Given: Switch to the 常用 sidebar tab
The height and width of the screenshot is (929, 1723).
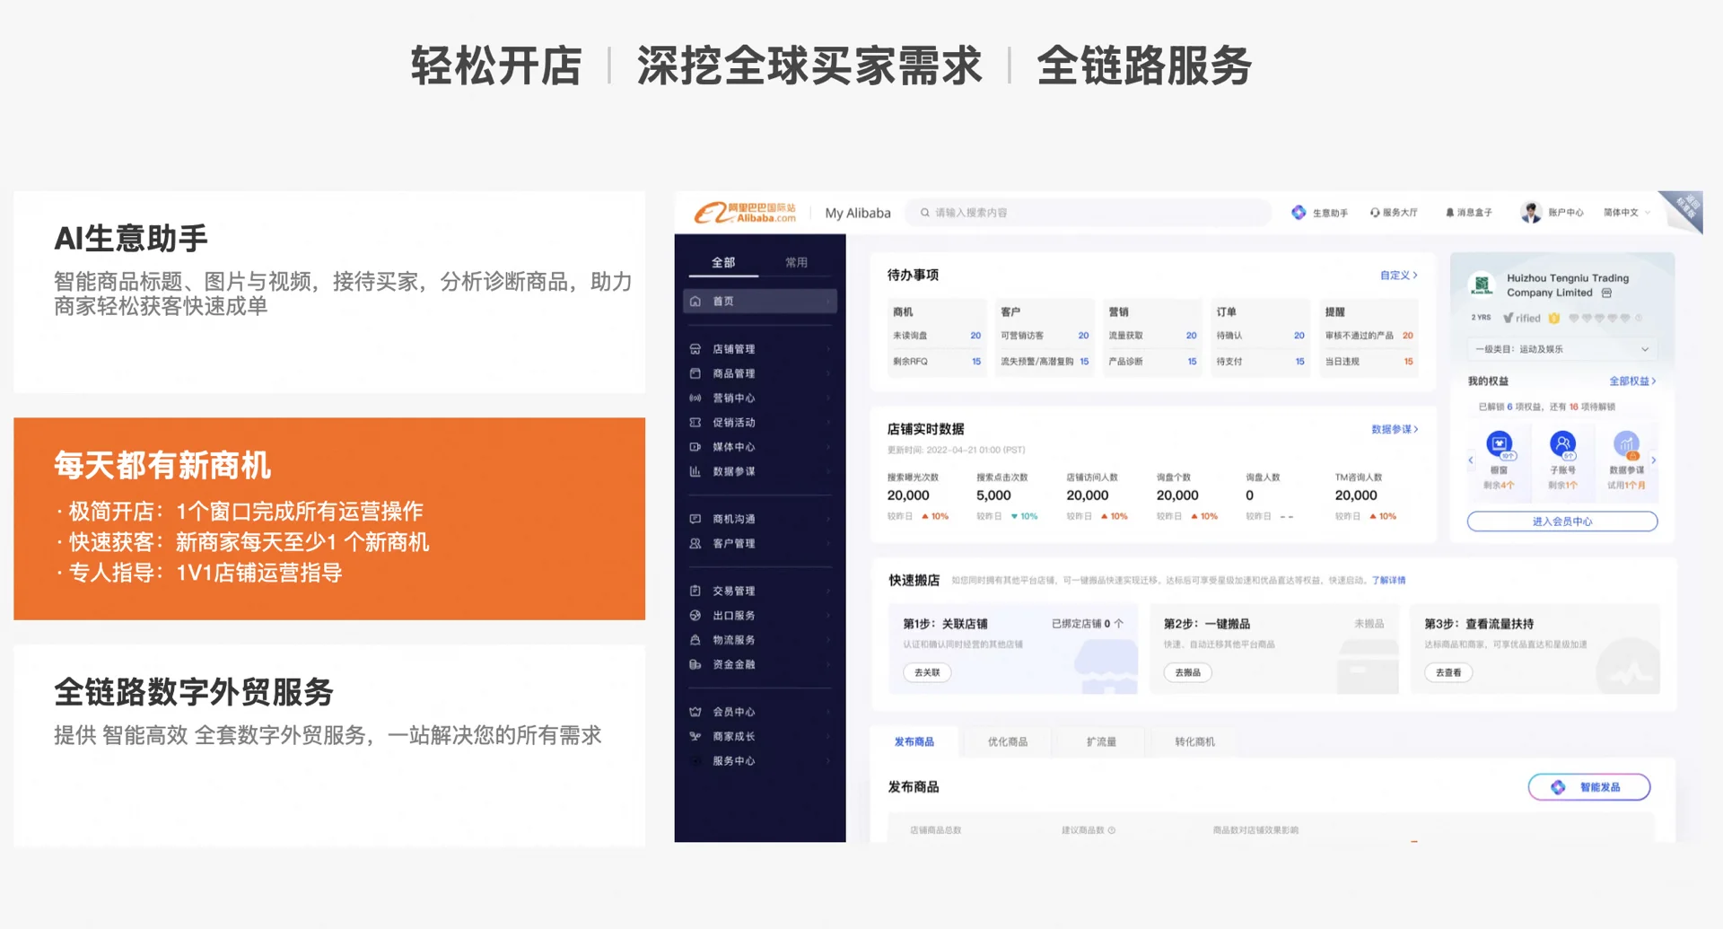Looking at the screenshot, I should tap(796, 262).
